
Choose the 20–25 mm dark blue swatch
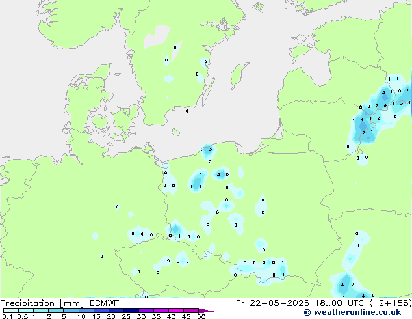pos(116,311)
